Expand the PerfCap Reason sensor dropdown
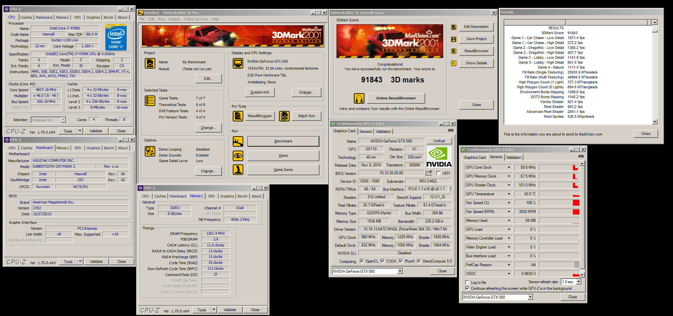The image size is (673, 316). [x=509, y=265]
